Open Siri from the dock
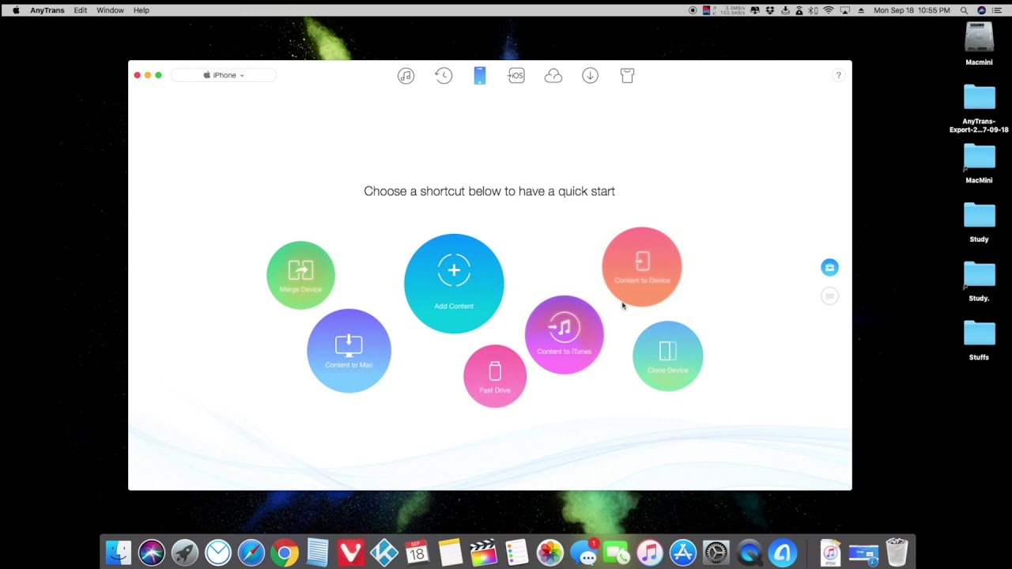1012x569 pixels. point(152,552)
